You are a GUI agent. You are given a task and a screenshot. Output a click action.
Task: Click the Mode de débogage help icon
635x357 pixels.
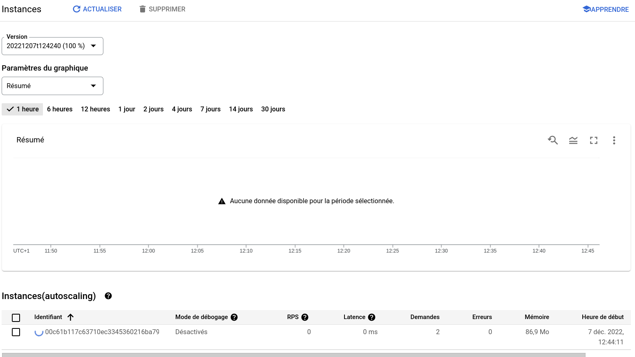pyautogui.click(x=234, y=317)
